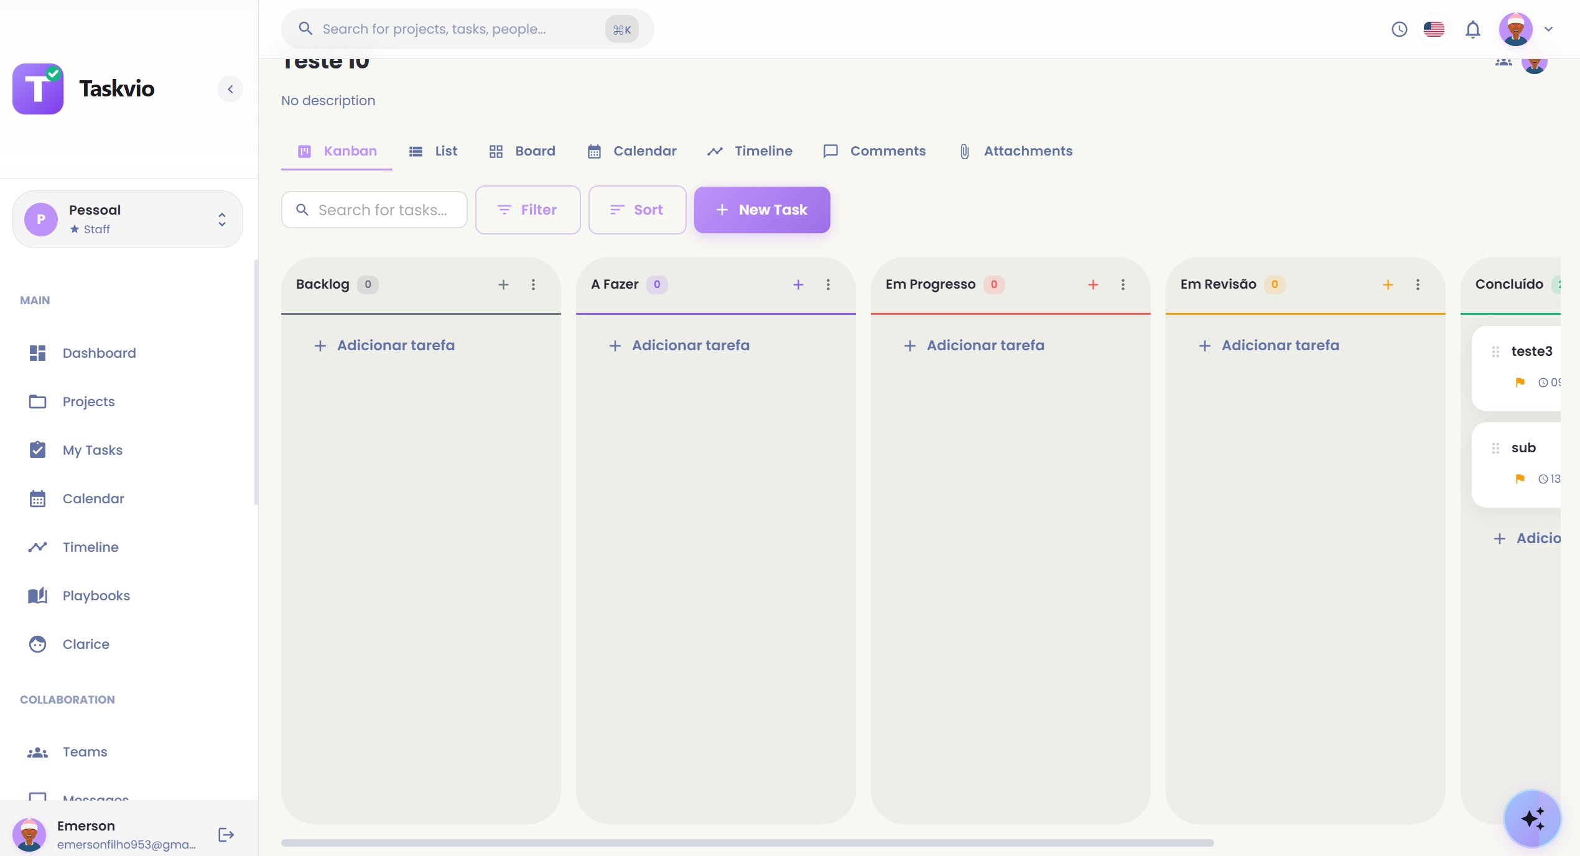
Task: Open Projects in the sidebar
Action: coord(88,401)
